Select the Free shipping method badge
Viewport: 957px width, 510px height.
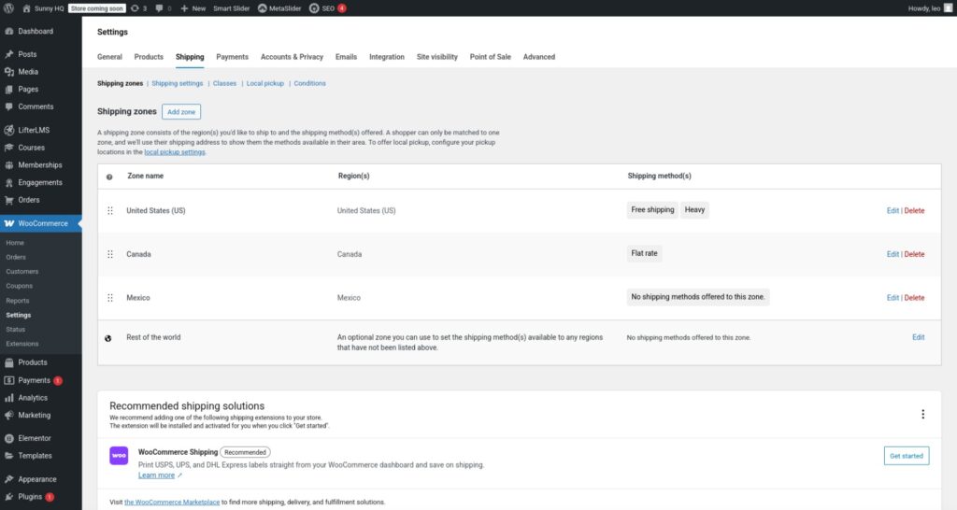coord(652,210)
